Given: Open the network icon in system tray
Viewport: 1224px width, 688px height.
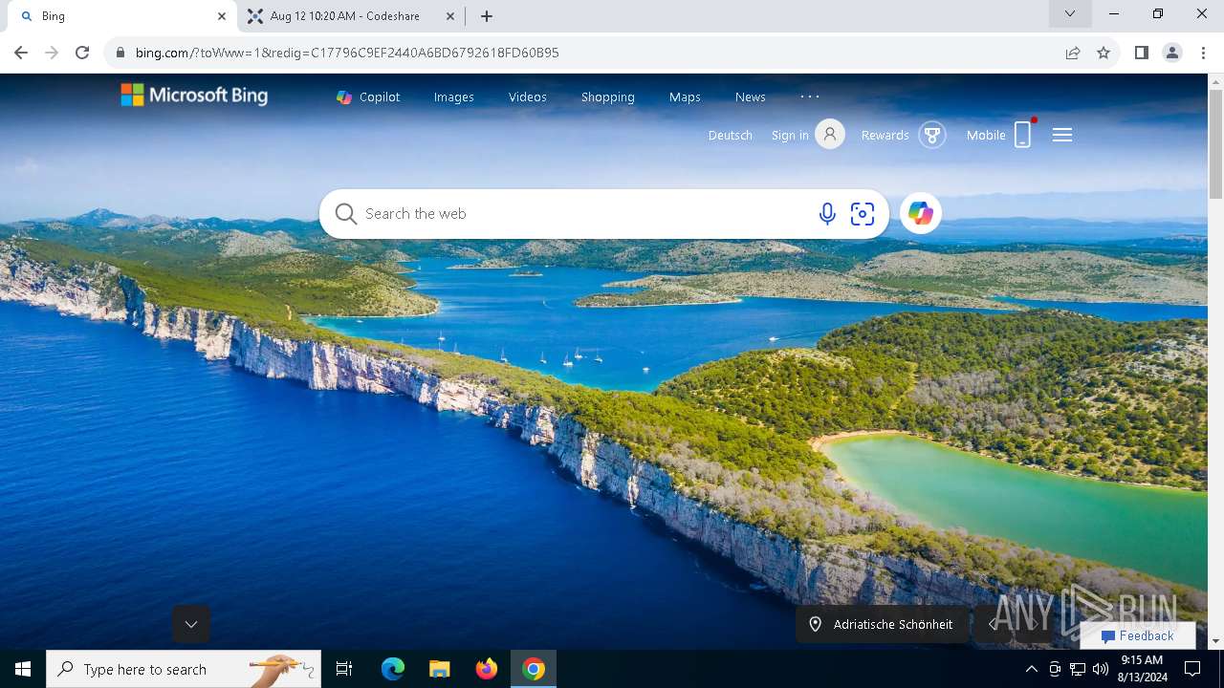Looking at the screenshot, I should point(1077,669).
